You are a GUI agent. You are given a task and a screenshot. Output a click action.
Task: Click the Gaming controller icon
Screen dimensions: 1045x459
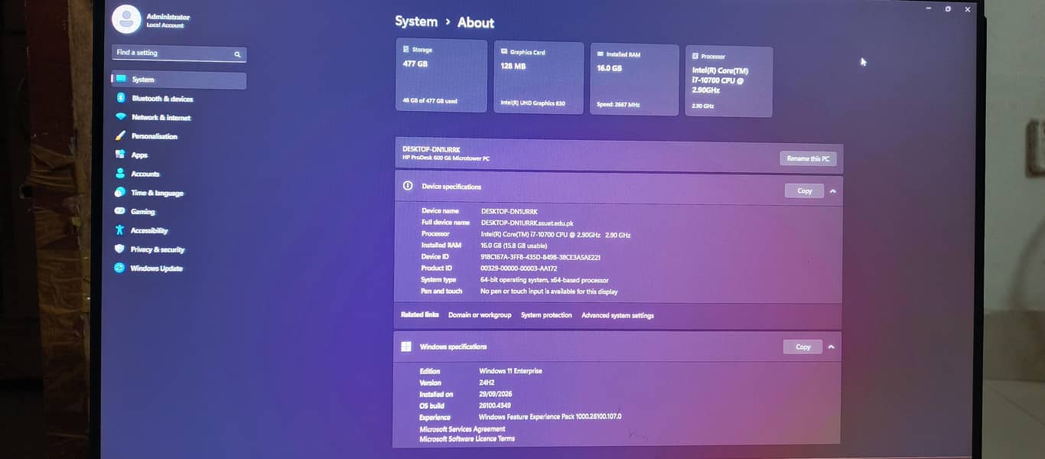(120, 211)
